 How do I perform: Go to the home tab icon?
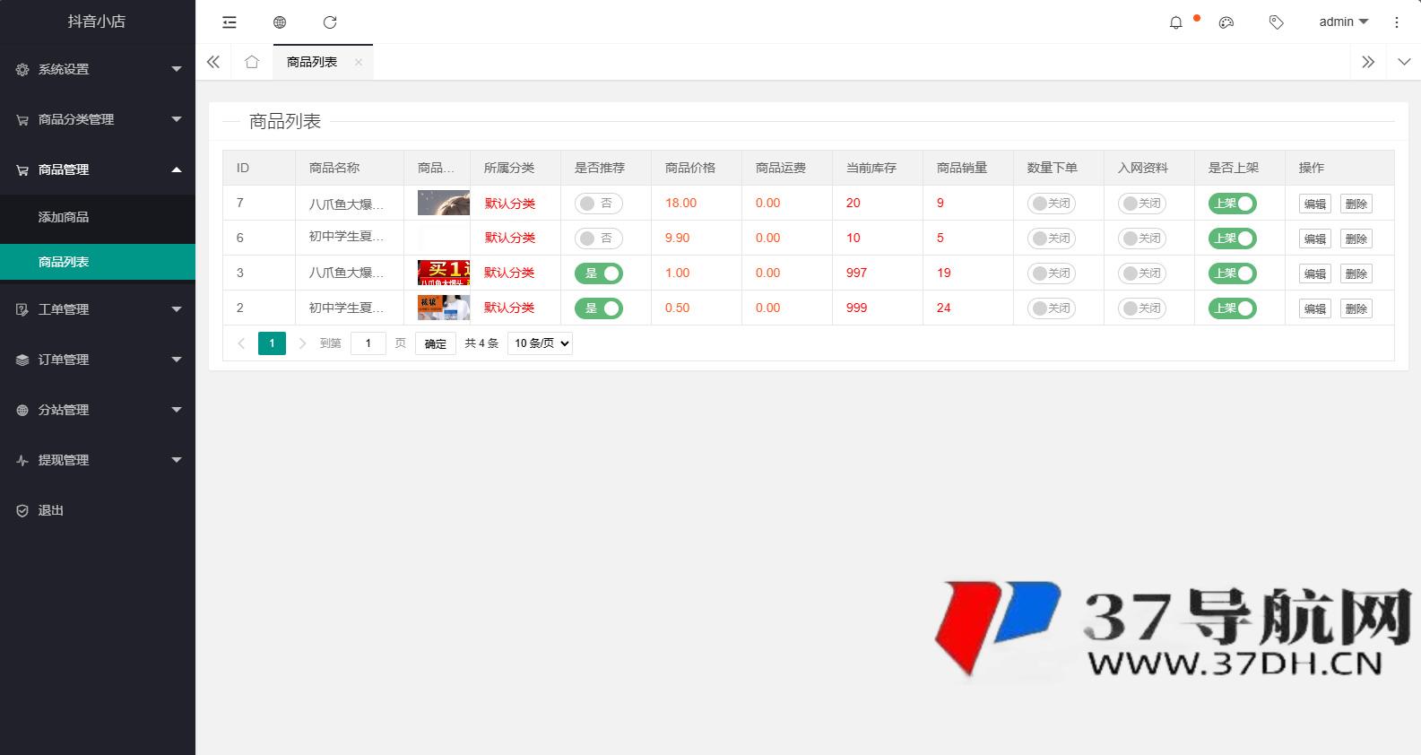252,62
